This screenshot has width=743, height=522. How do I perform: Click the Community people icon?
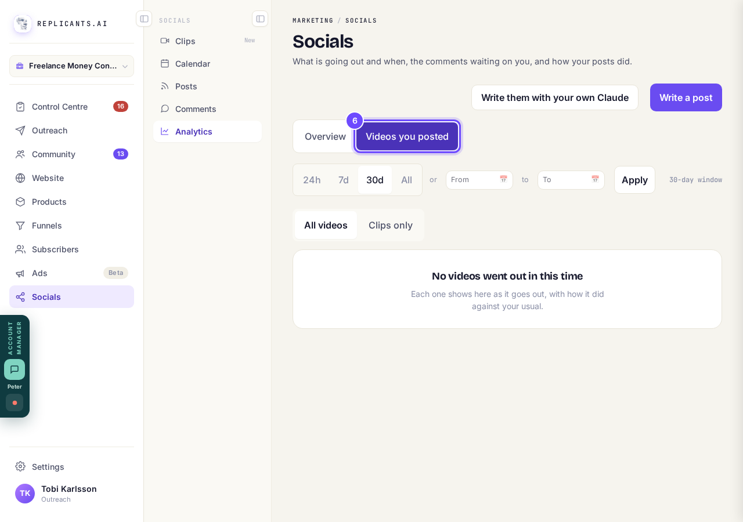(x=20, y=154)
